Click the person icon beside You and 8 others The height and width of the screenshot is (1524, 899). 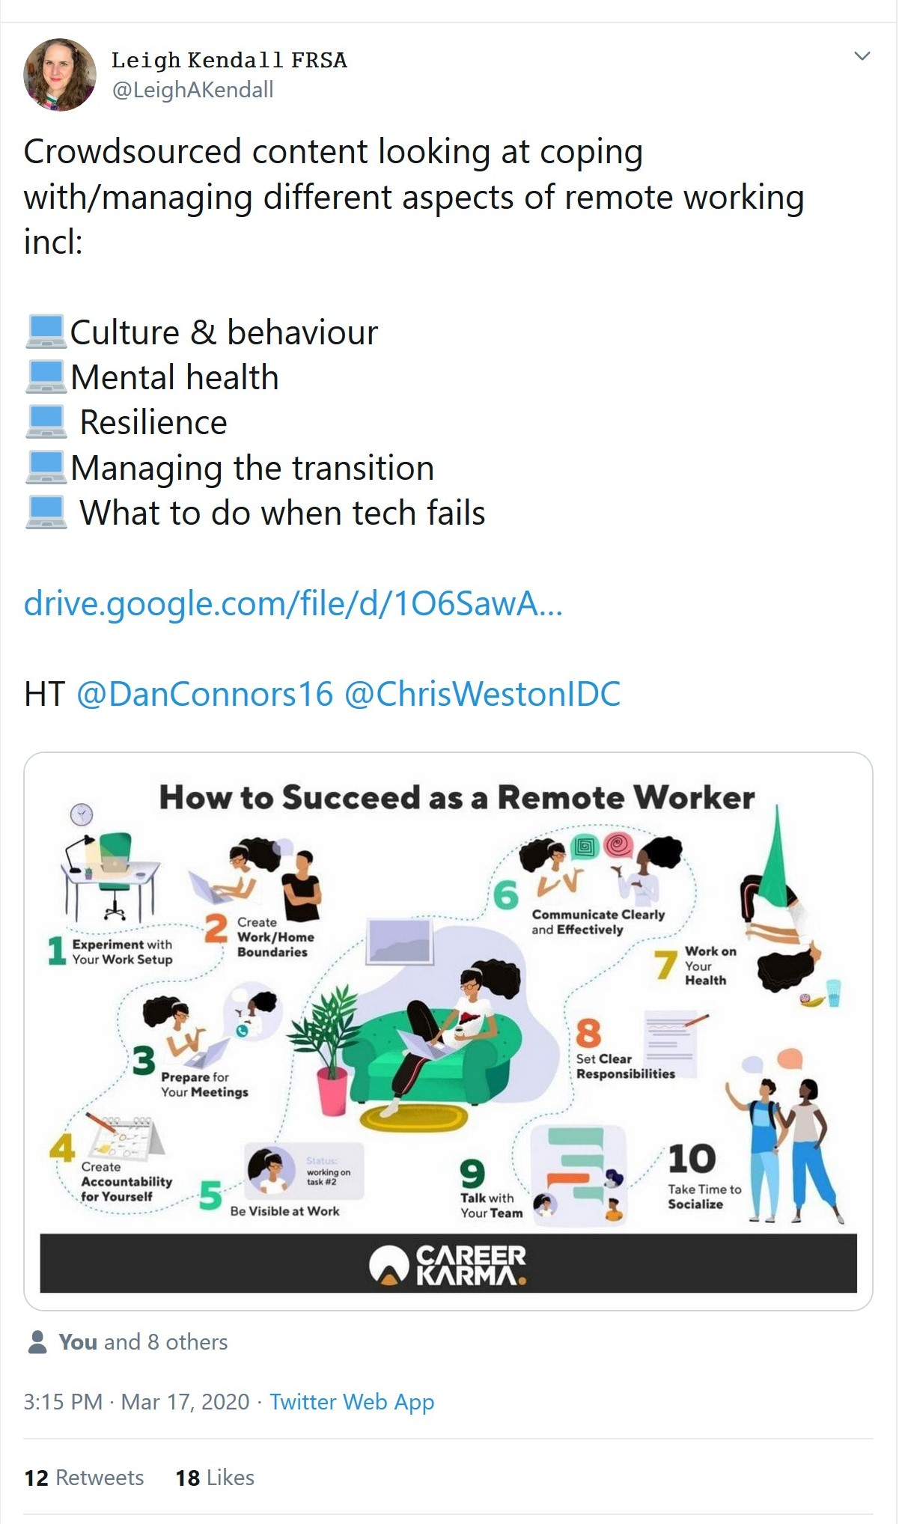37,1342
